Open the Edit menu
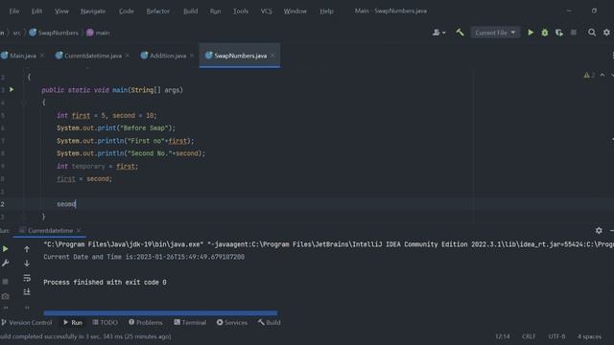This screenshot has height=345, width=614. click(36, 11)
